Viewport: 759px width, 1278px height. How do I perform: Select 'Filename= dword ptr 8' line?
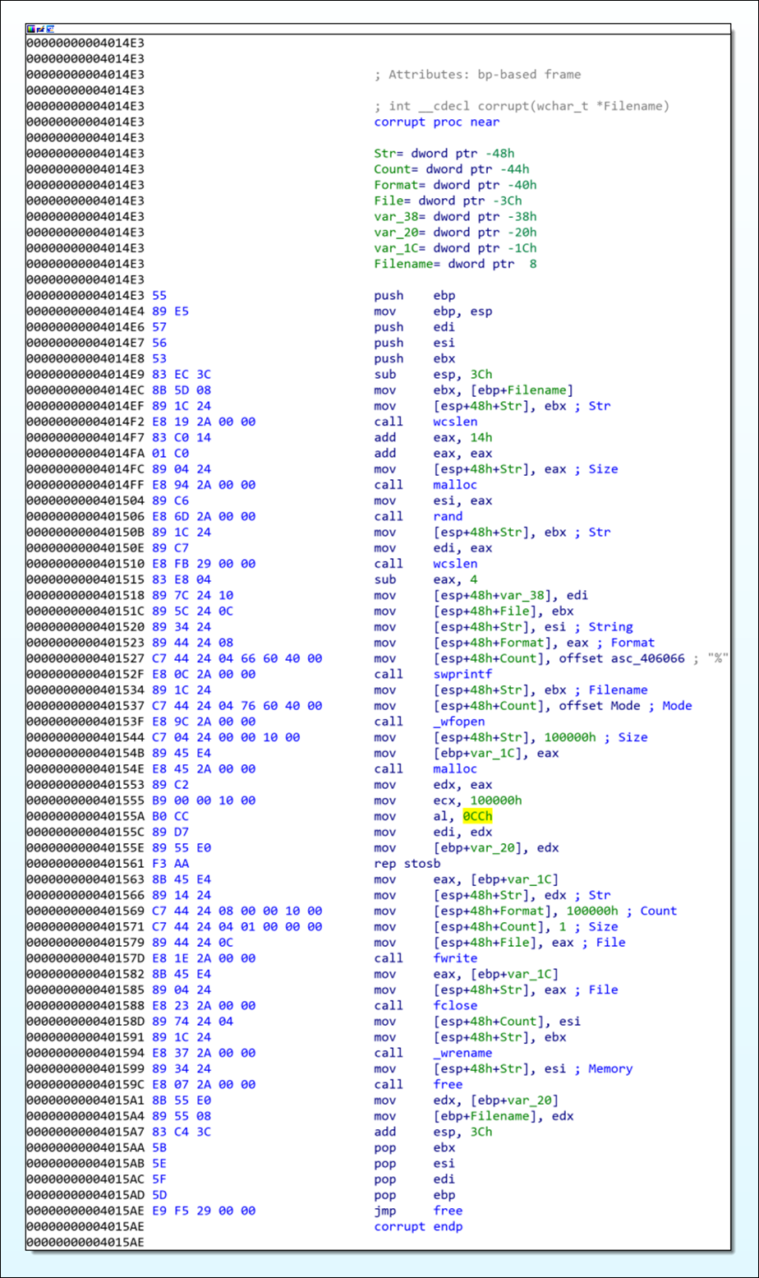(x=457, y=264)
